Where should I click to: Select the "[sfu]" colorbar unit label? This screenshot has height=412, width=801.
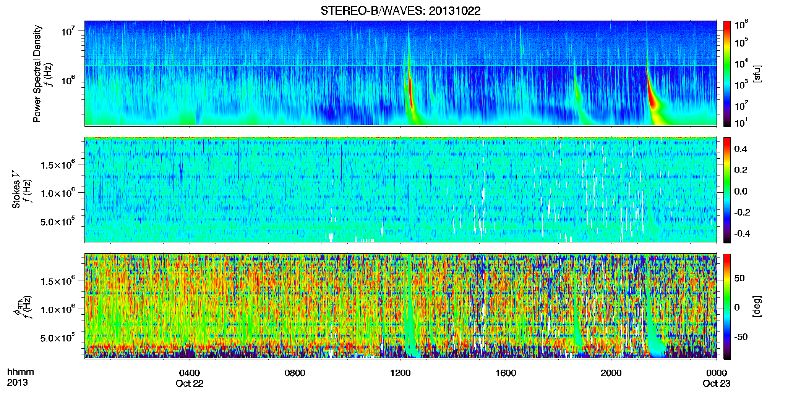(757, 74)
